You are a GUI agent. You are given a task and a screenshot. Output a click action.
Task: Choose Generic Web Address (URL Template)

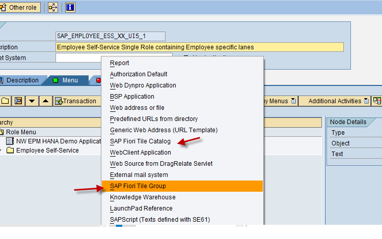point(182,130)
